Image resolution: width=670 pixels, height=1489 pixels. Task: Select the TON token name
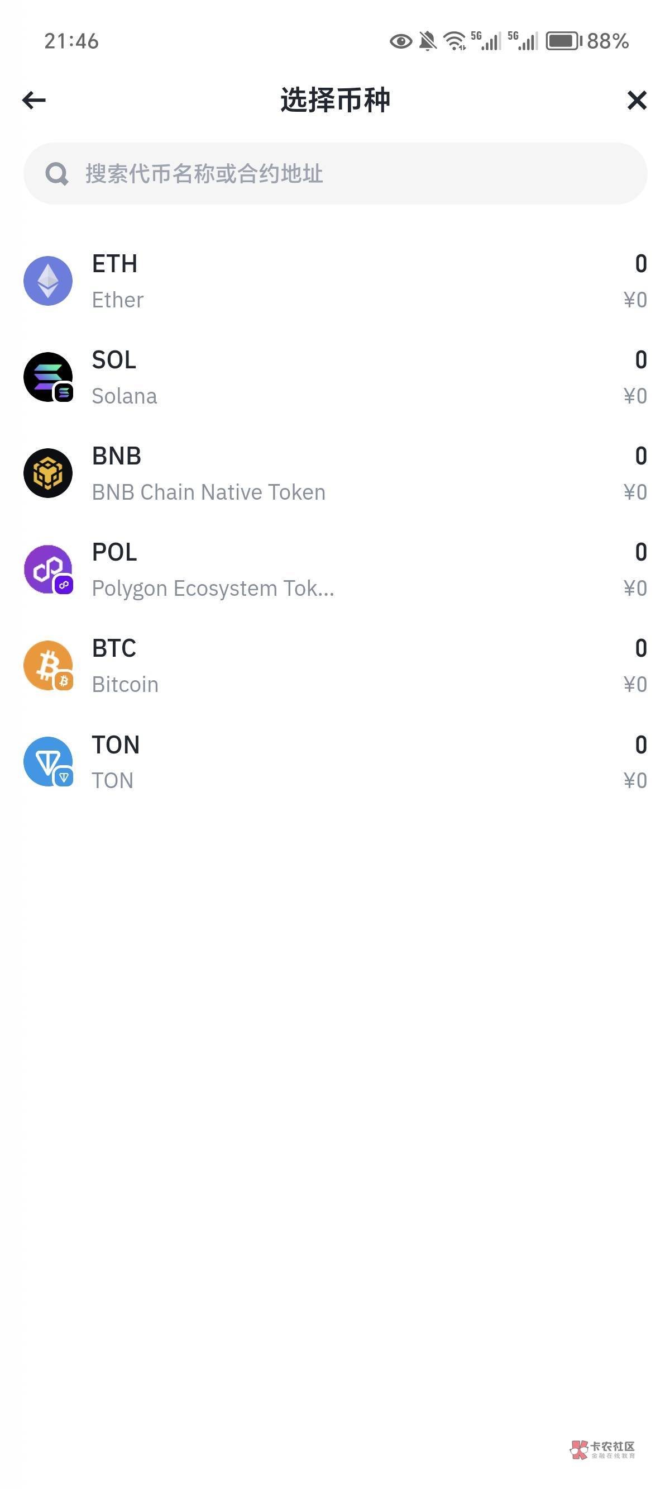(116, 745)
